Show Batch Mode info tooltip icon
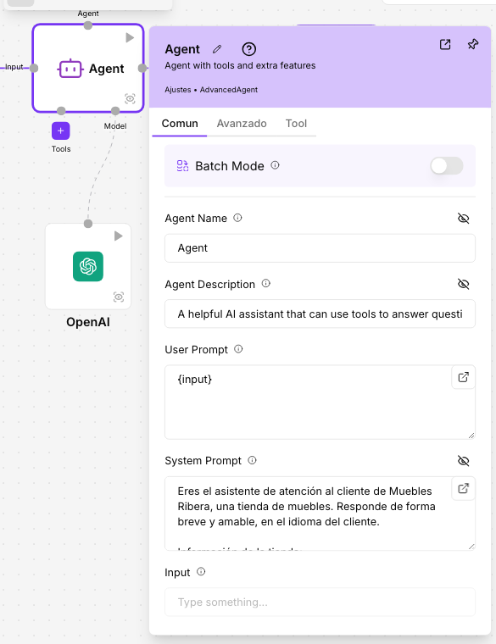The height and width of the screenshot is (644, 496). coord(275,165)
